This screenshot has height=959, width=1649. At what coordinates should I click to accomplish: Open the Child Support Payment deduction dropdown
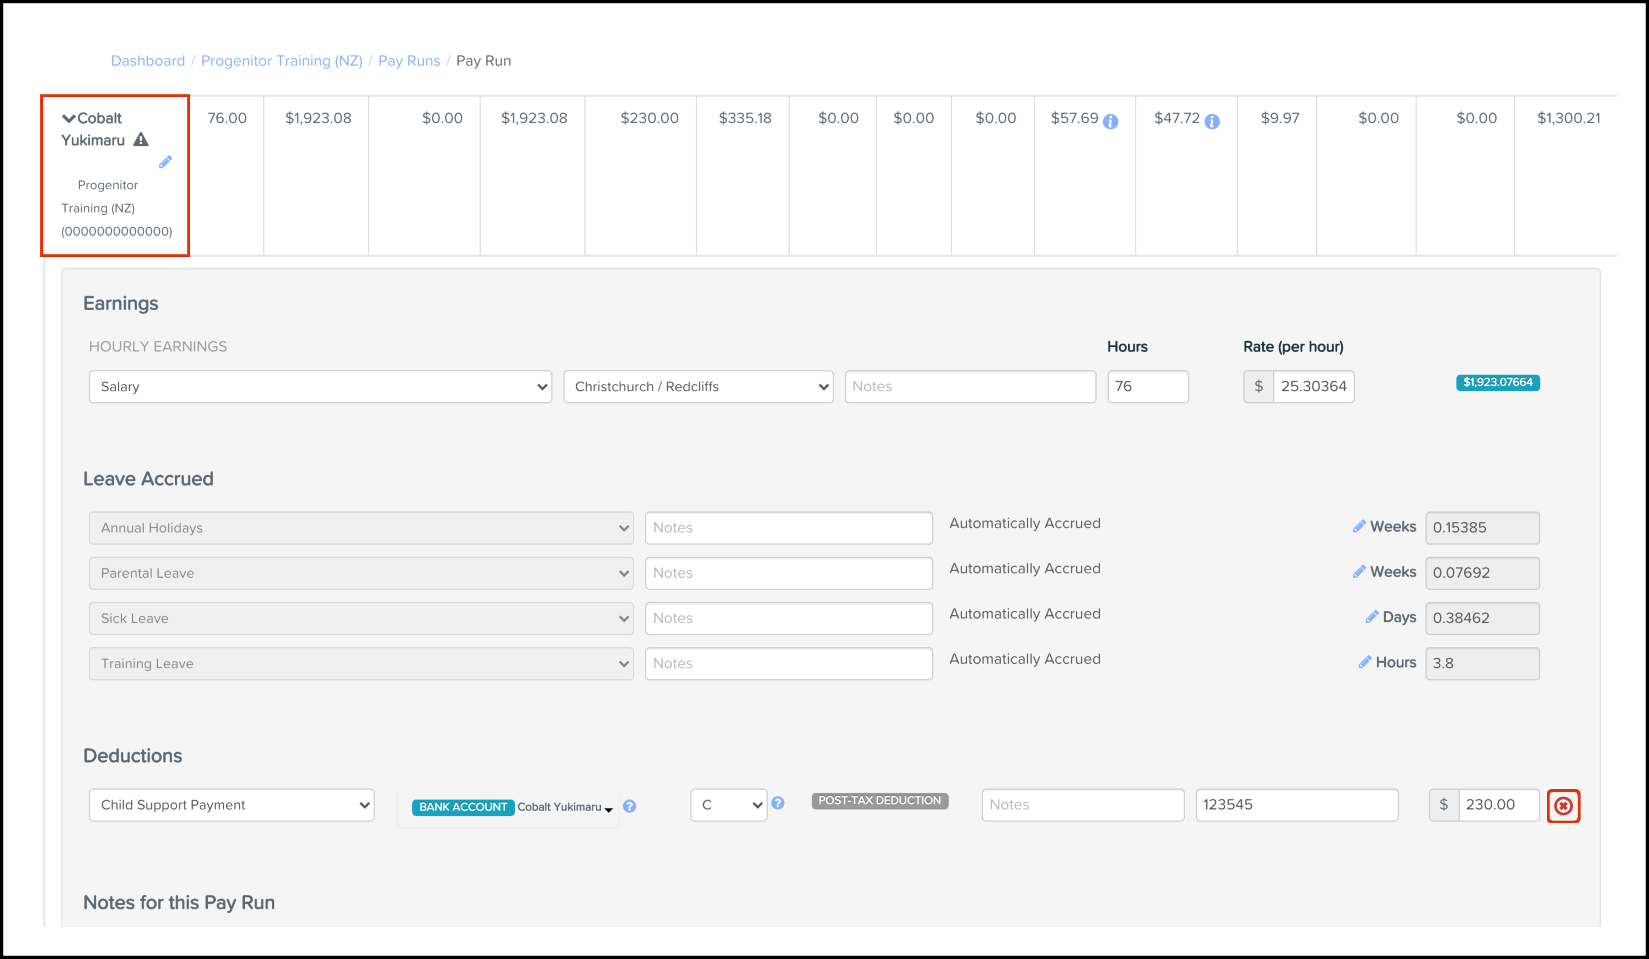(231, 805)
